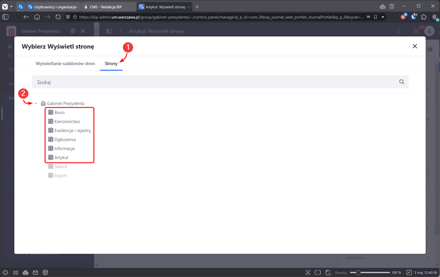Adjust the page zoom slider
440x277 pixels.
[359, 273]
